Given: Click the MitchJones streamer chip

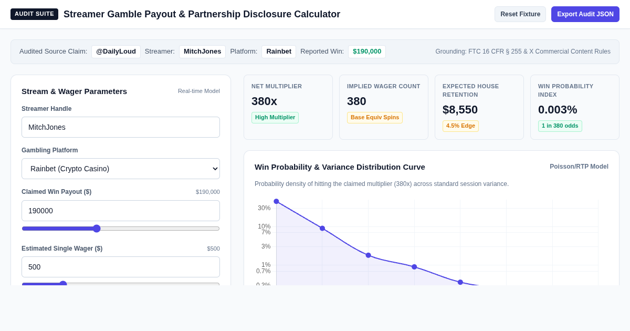Looking at the screenshot, I should (202, 51).
